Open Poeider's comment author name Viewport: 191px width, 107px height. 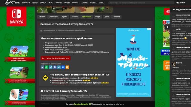(x=179, y=63)
